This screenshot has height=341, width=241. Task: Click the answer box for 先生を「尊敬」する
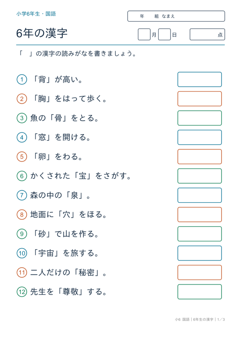pos(199,292)
